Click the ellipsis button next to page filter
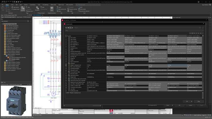Image resolution: width=212 pixels, height=119 pixels. coord(31,21)
